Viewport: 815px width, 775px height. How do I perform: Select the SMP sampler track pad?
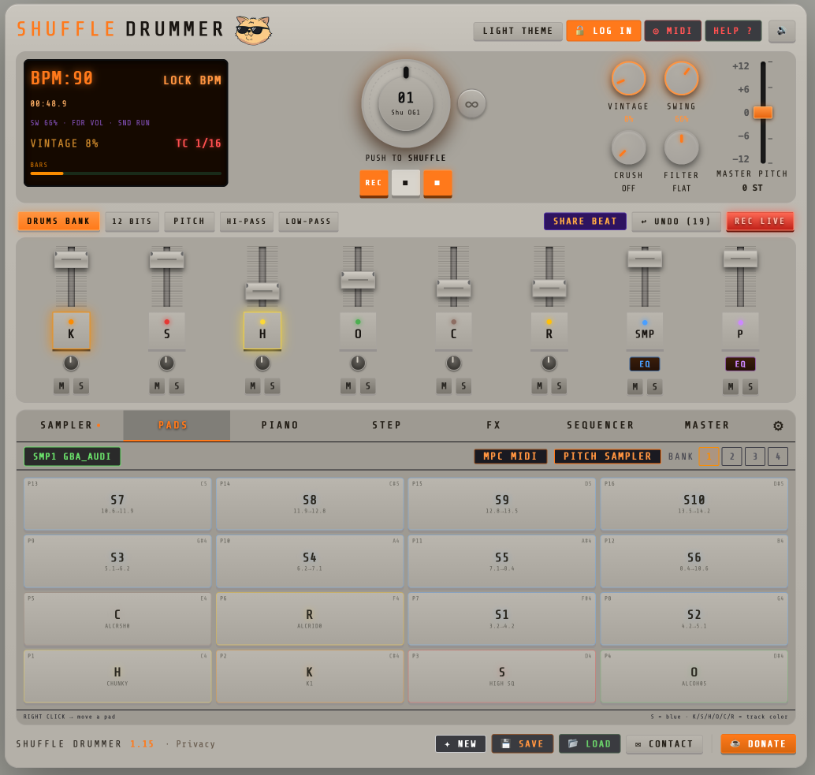tap(645, 330)
